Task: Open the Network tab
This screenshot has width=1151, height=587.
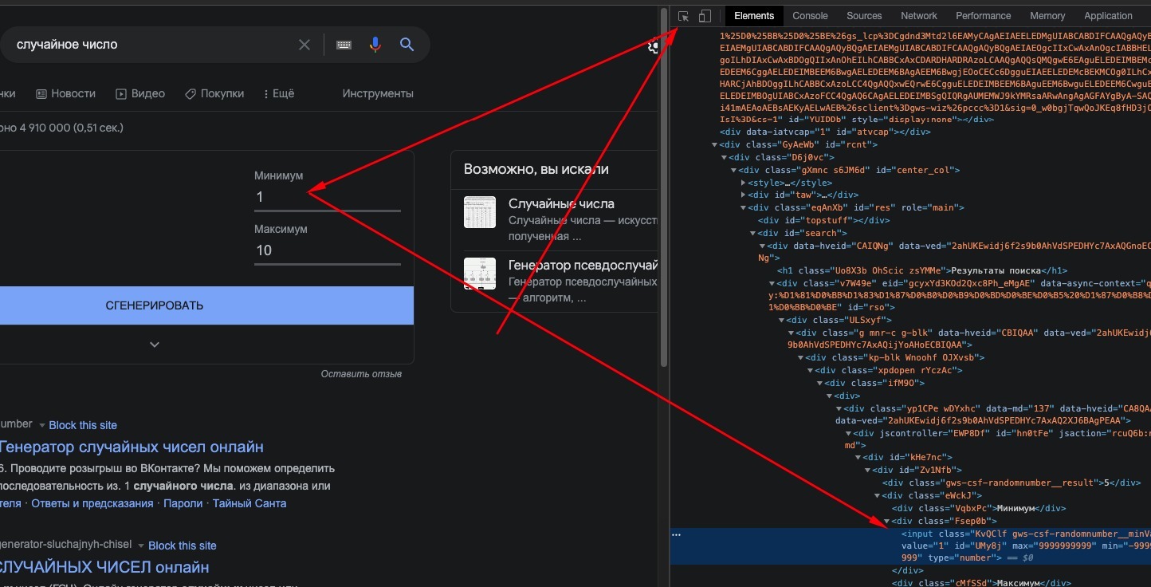Action: (918, 16)
